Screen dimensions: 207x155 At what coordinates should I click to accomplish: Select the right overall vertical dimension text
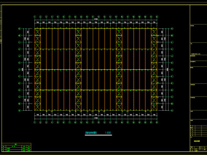click(167, 69)
